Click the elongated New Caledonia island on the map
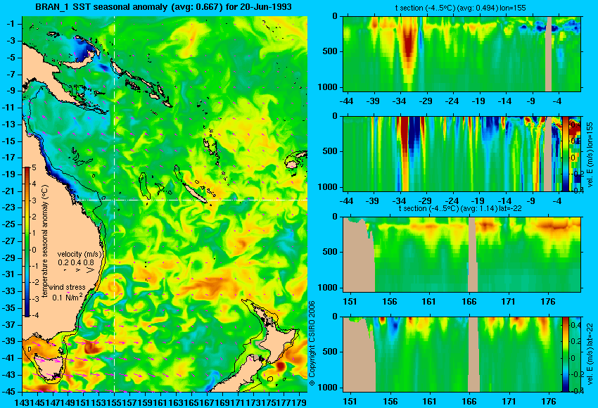 pyautogui.click(x=194, y=193)
